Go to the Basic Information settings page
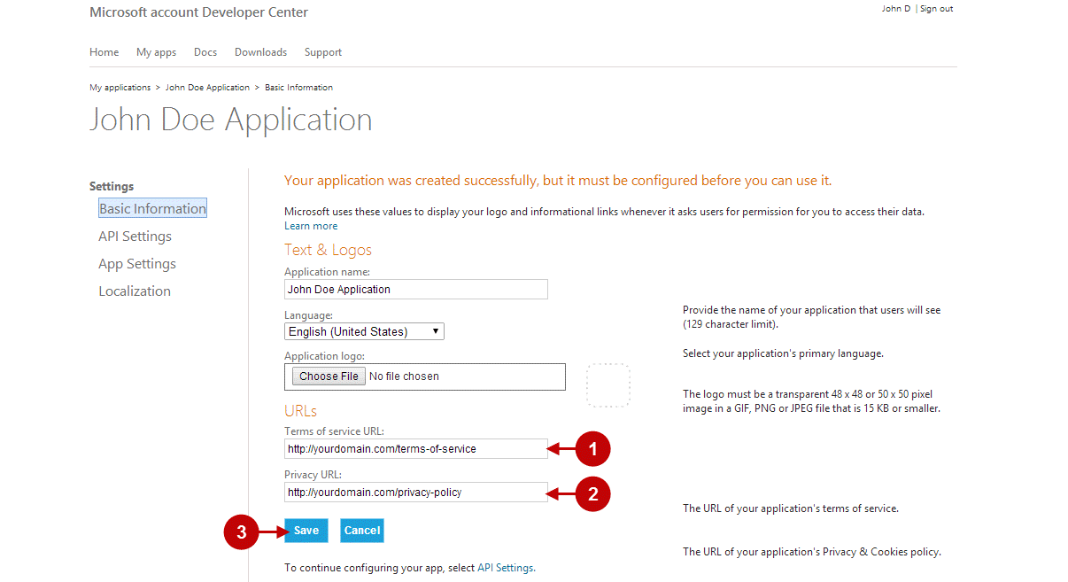 click(152, 208)
